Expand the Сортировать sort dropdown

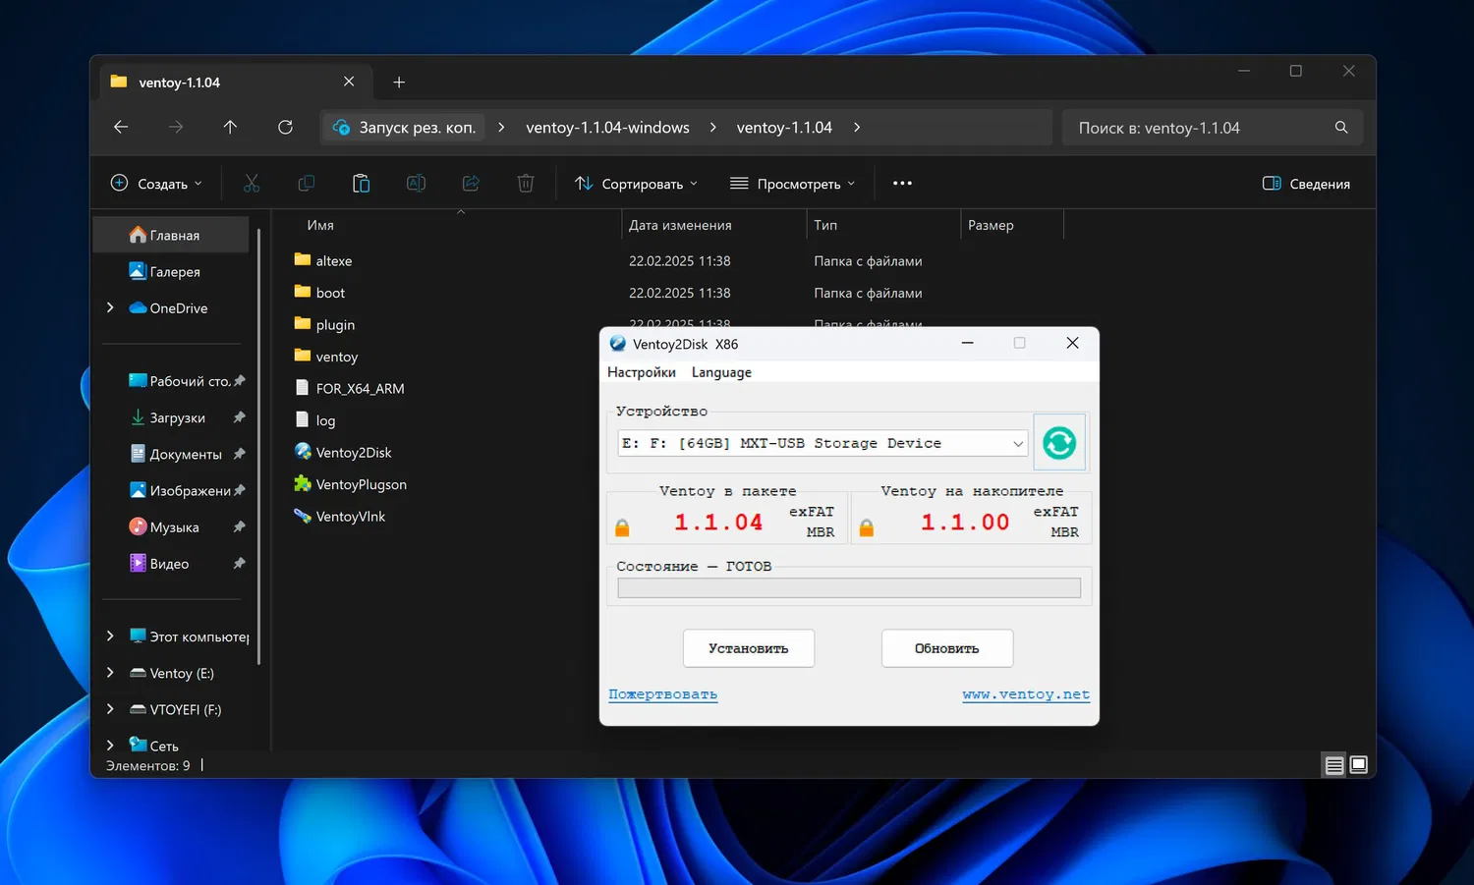[x=637, y=184]
